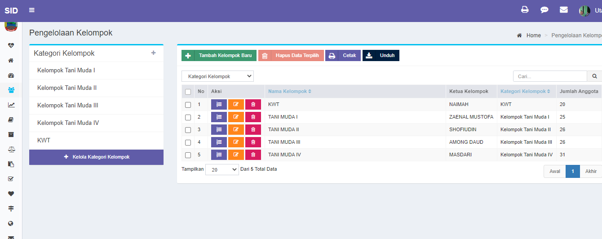Open the line chart statistics sidebar icon
Image resolution: width=602 pixels, height=239 pixels.
(x=11, y=105)
